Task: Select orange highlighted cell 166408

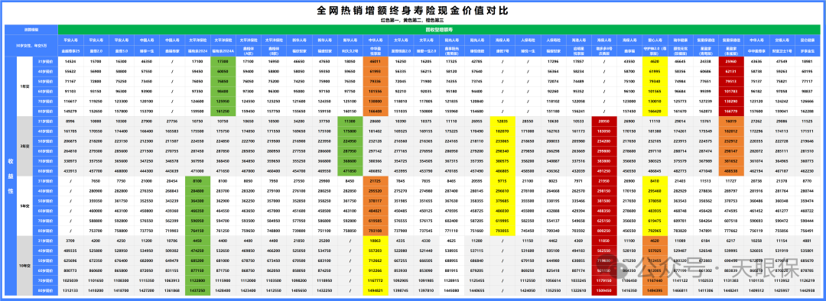Action: coord(376,111)
